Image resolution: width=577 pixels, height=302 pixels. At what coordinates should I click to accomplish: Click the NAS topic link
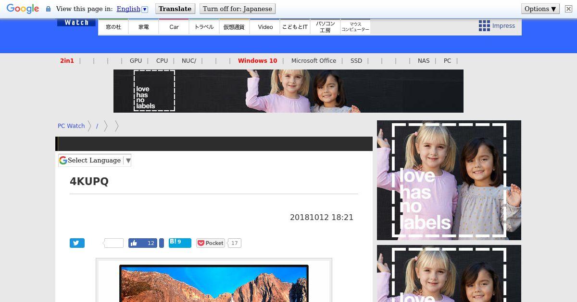click(424, 61)
